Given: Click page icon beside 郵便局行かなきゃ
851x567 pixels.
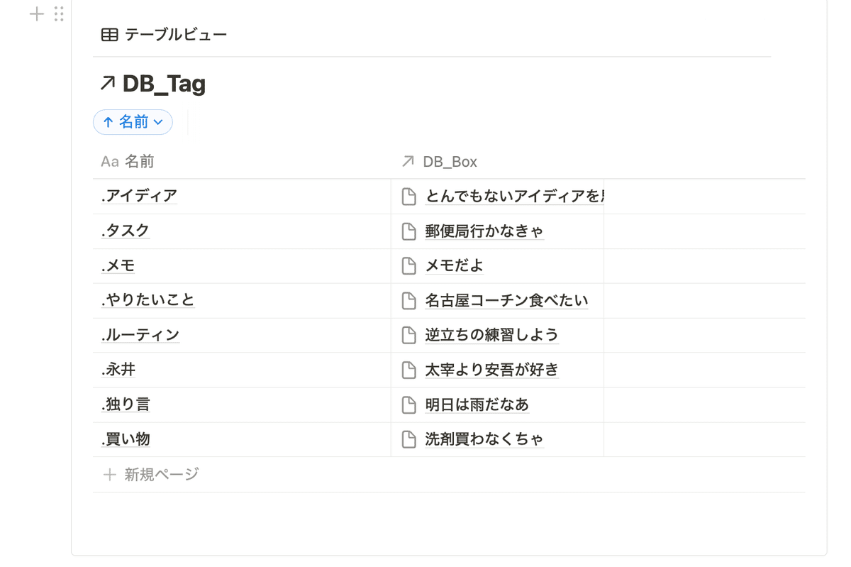Looking at the screenshot, I should click(408, 231).
